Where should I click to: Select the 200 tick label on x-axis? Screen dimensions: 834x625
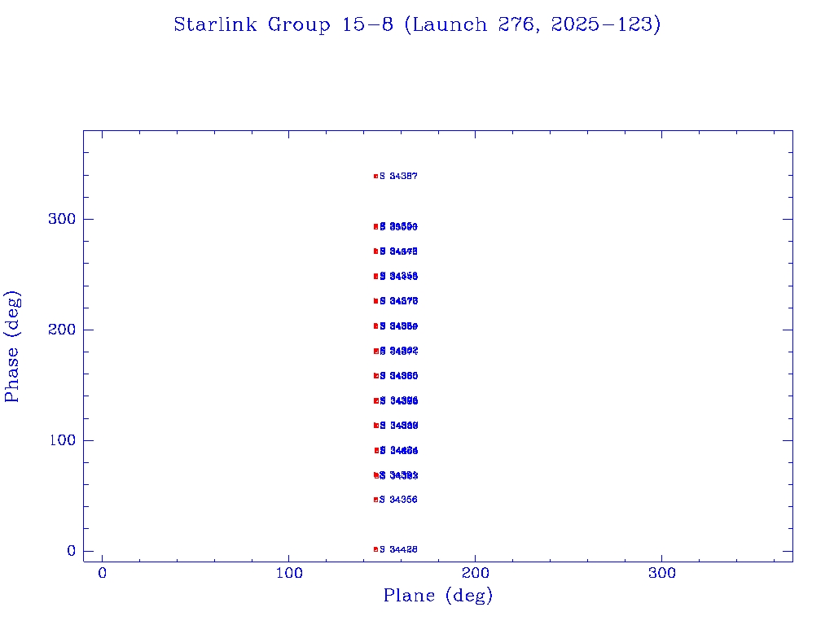point(476,574)
